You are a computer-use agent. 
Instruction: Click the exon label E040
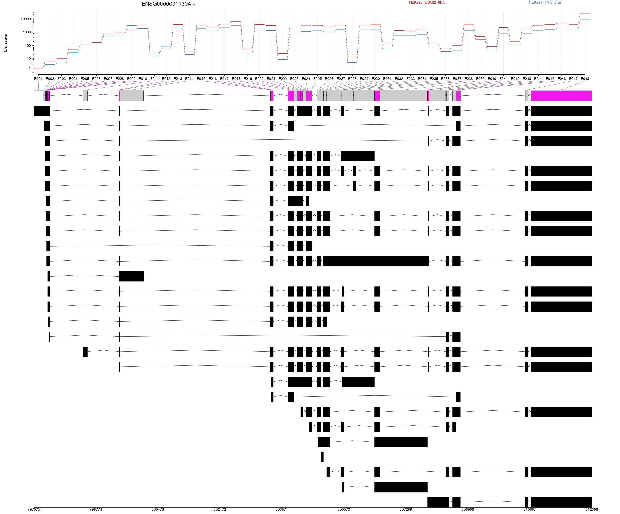[x=492, y=79]
